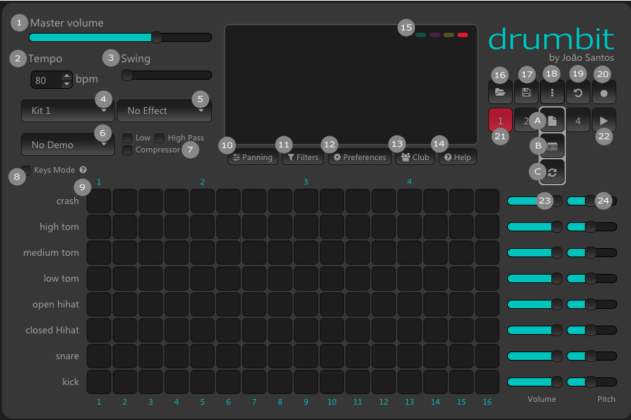Adjust the Master volume slider

(x=120, y=37)
